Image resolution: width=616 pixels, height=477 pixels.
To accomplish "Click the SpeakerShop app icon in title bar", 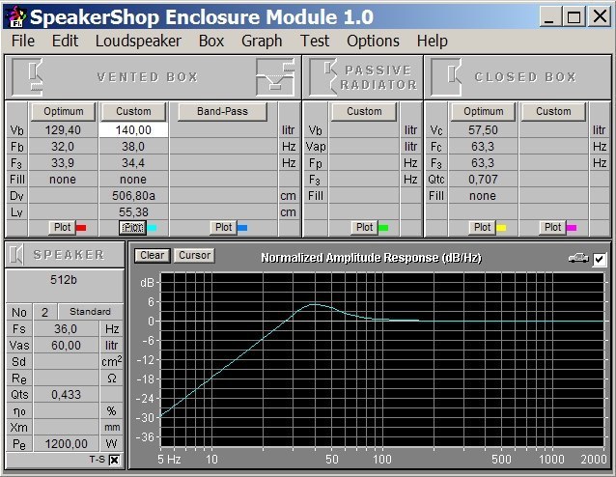I will tap(14, 17).
